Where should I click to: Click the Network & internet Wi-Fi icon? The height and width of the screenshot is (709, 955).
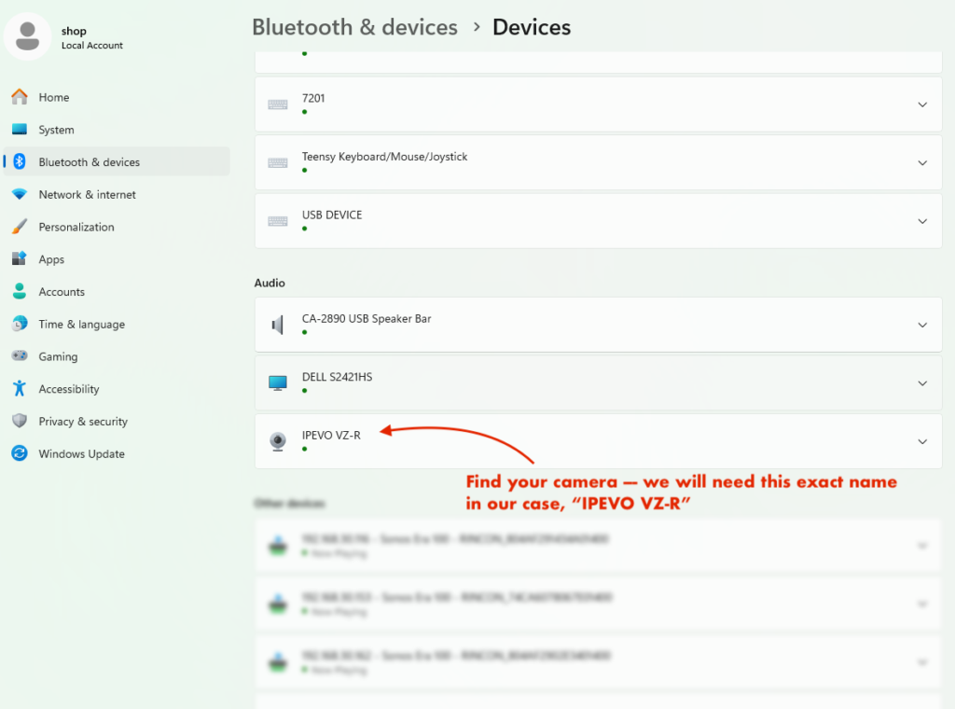(20, 195)
